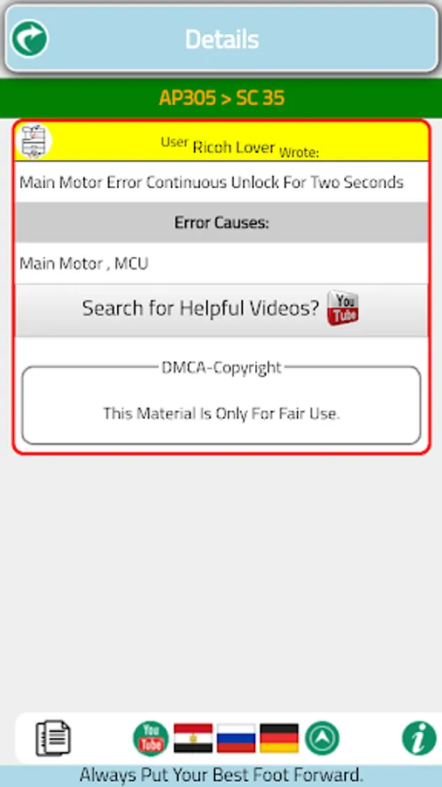
Task: Tap the Always Put Your Best Foot Forward banner
Action: tap(221, 776)
